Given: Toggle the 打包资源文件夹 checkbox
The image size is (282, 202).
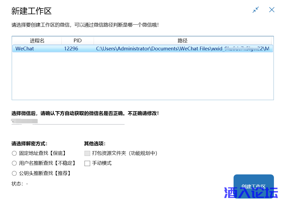Looking at the screenshot, I should [x=87, y=153].
